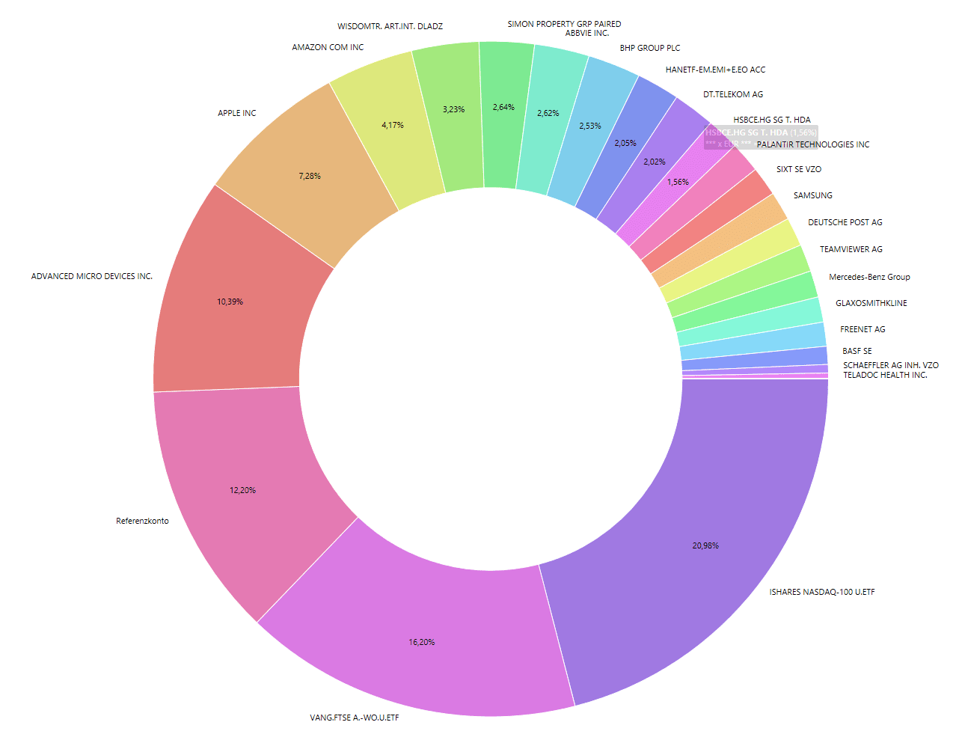Click the AMAZON COM INC label
Viewport: 959px width, 740px height.
328,47
